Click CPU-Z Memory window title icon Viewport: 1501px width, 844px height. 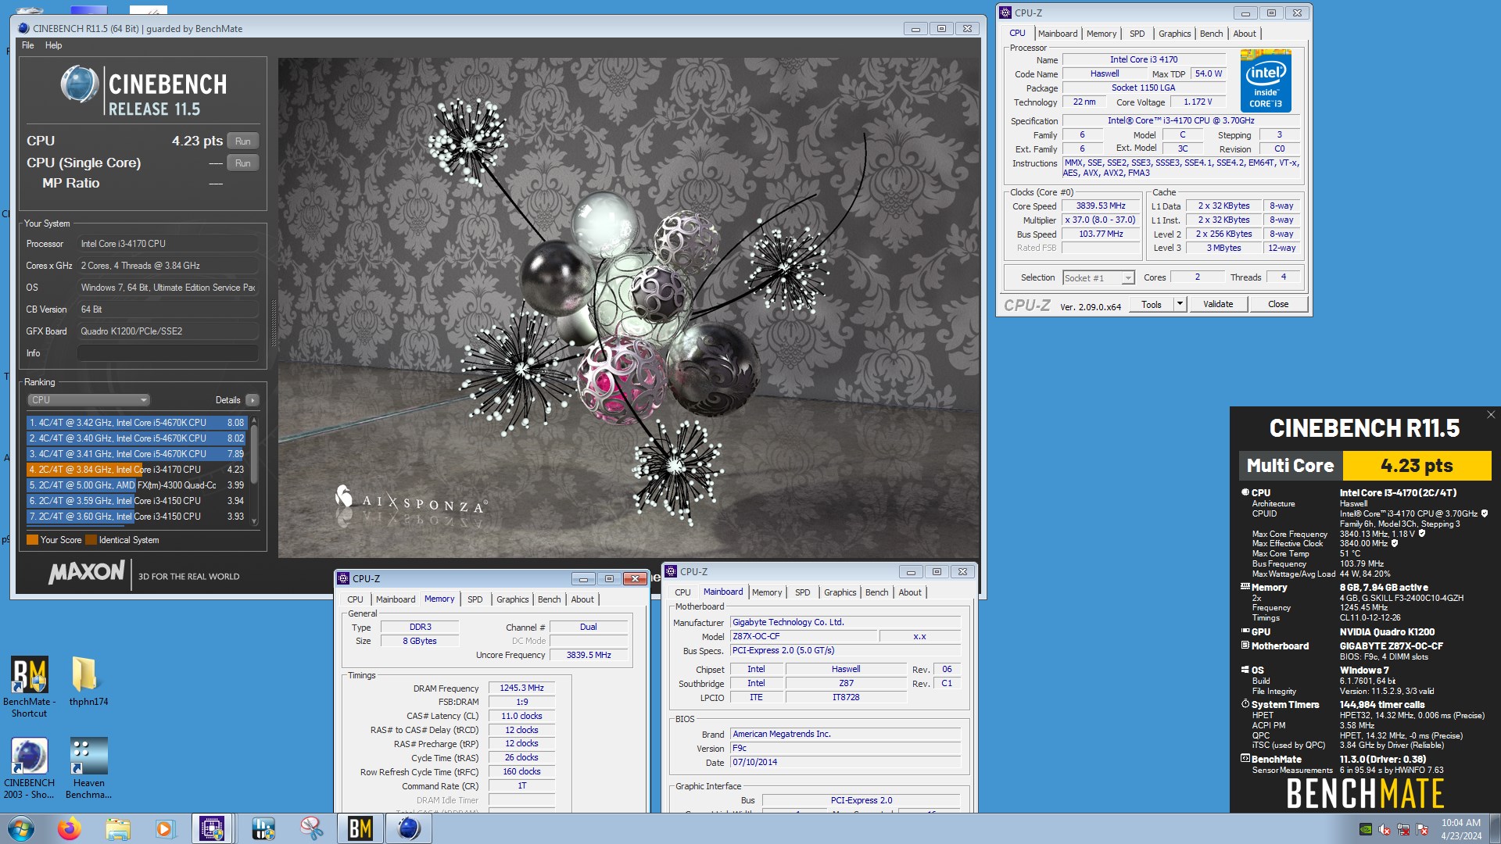(x=343, y=578)
